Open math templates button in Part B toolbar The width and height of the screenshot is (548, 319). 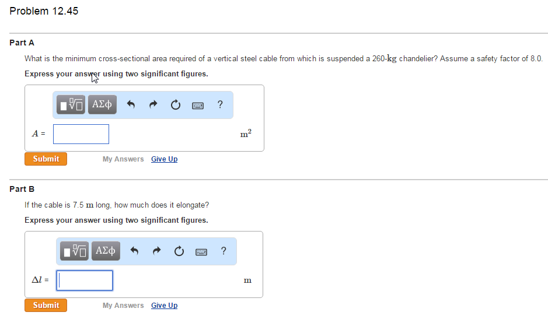coord(75,251)
